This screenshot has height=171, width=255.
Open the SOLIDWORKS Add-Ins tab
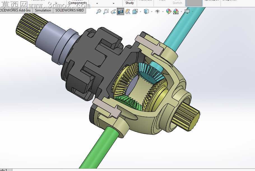pos(16,10)
